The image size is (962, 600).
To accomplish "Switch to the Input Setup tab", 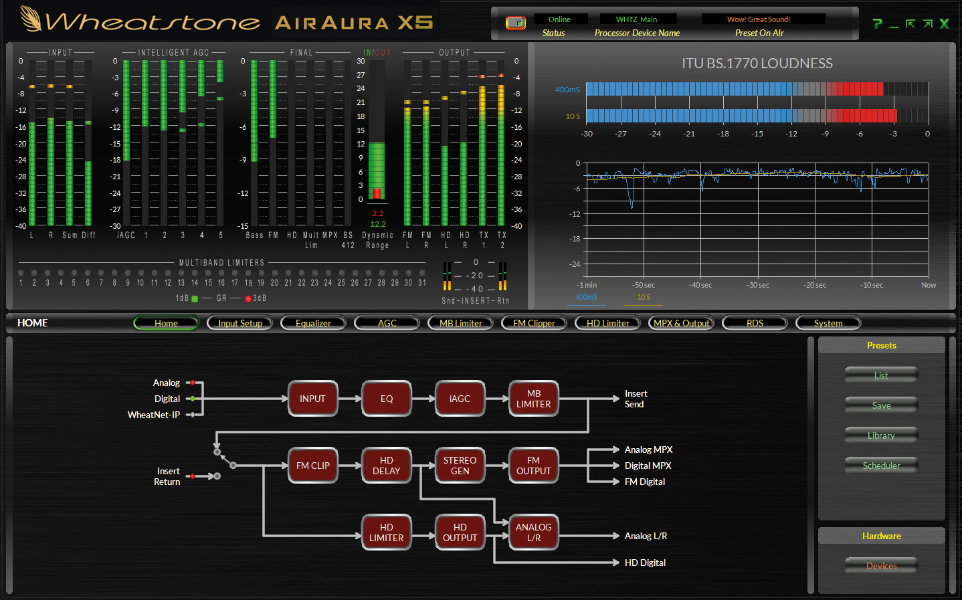I will [240, 323].
